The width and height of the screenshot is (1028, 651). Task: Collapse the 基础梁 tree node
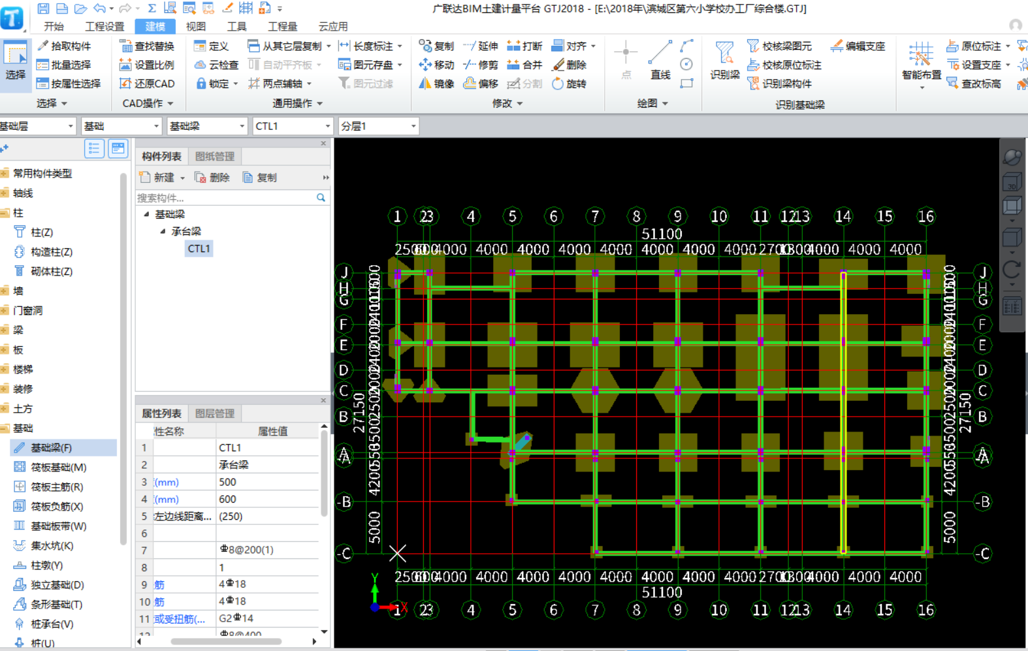pos(147,214)
